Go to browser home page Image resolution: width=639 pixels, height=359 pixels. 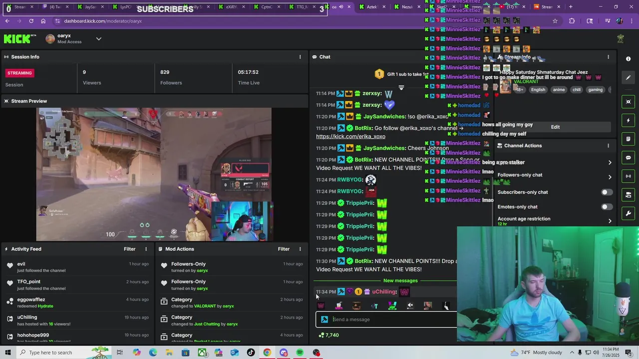(43, 21)
